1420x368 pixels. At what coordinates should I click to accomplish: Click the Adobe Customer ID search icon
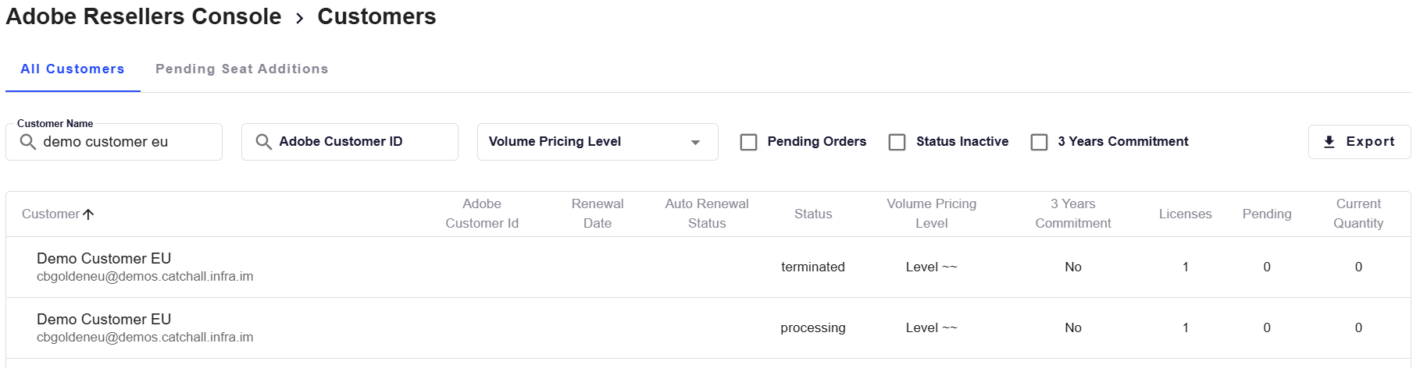[264, 142]
